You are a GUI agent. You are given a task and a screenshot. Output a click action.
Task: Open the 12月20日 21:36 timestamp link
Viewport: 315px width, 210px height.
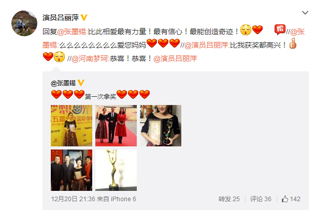coord(73,199)
